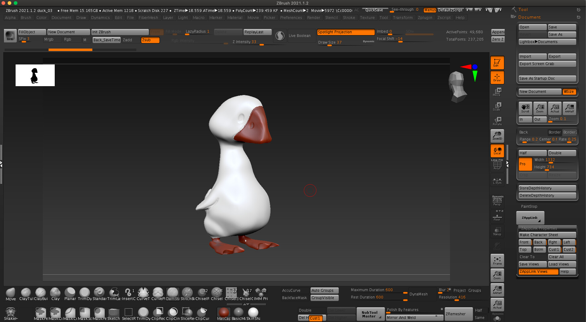Select the Move brush
The width and height of the screenshot is (586, 322).
point(10,293)
